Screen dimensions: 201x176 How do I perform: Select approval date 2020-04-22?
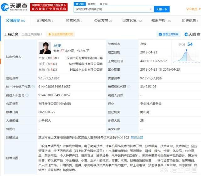pos(47,112)
